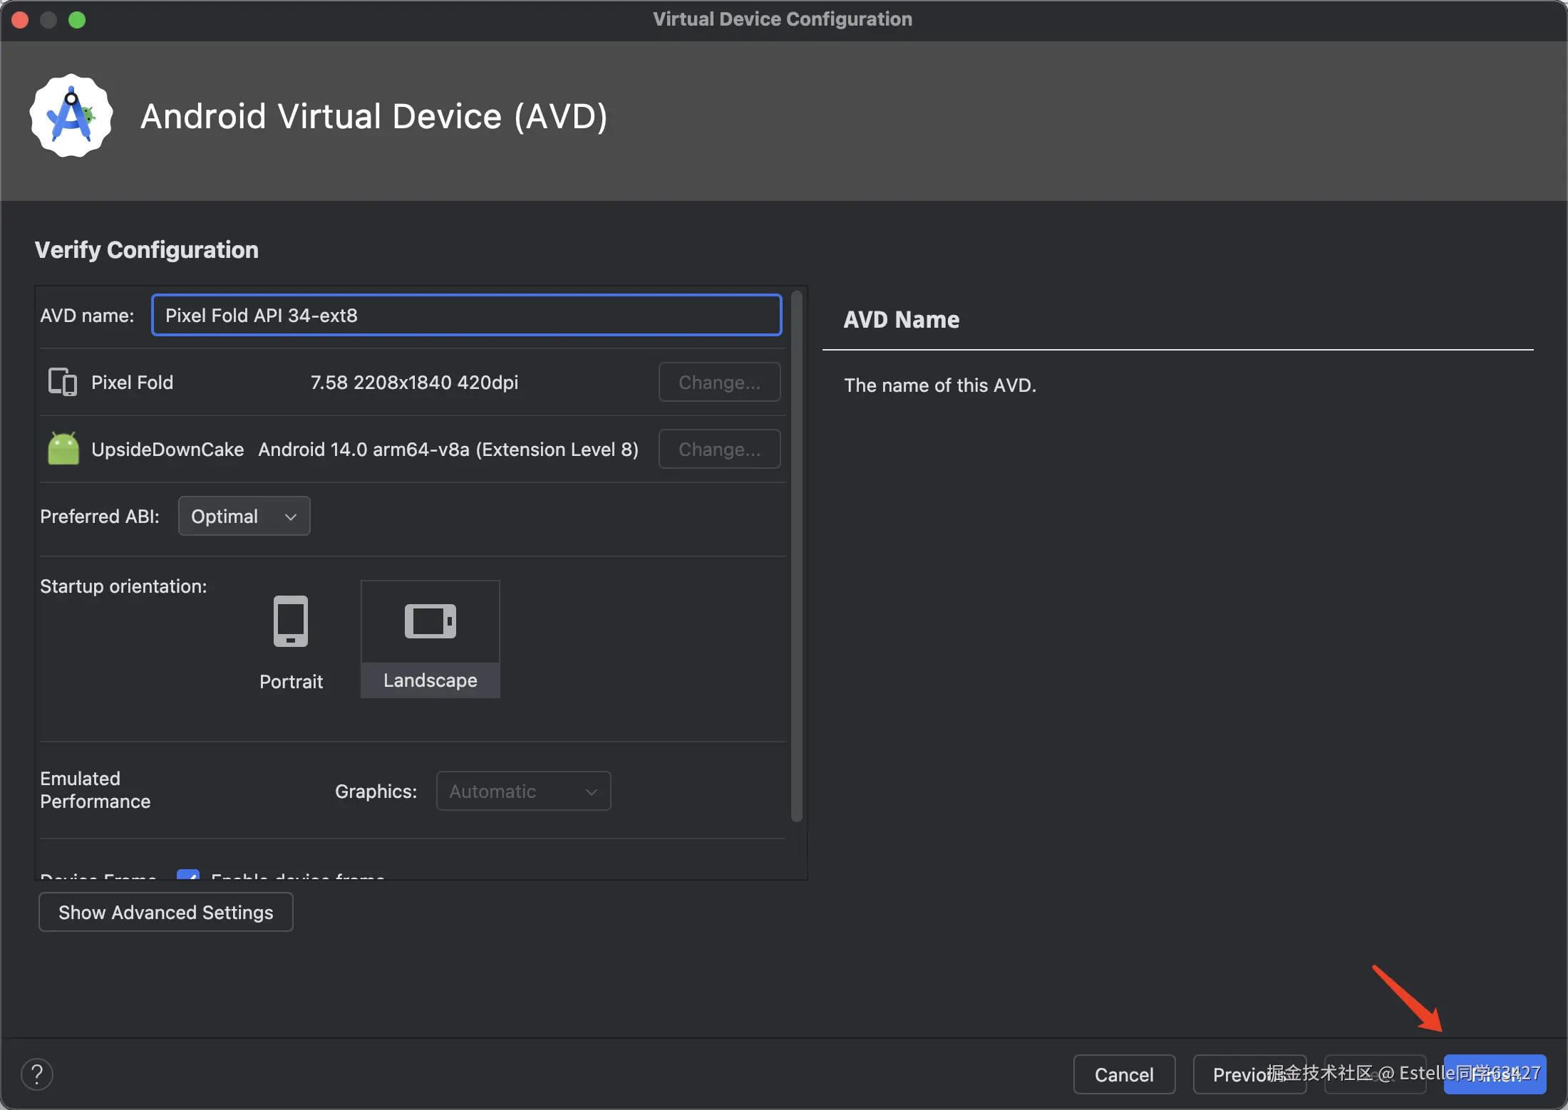Click the Landscape phone icon
The height and width of the screenshot is (1110, 1568).
pyautogui.click(x=430, y=621)
